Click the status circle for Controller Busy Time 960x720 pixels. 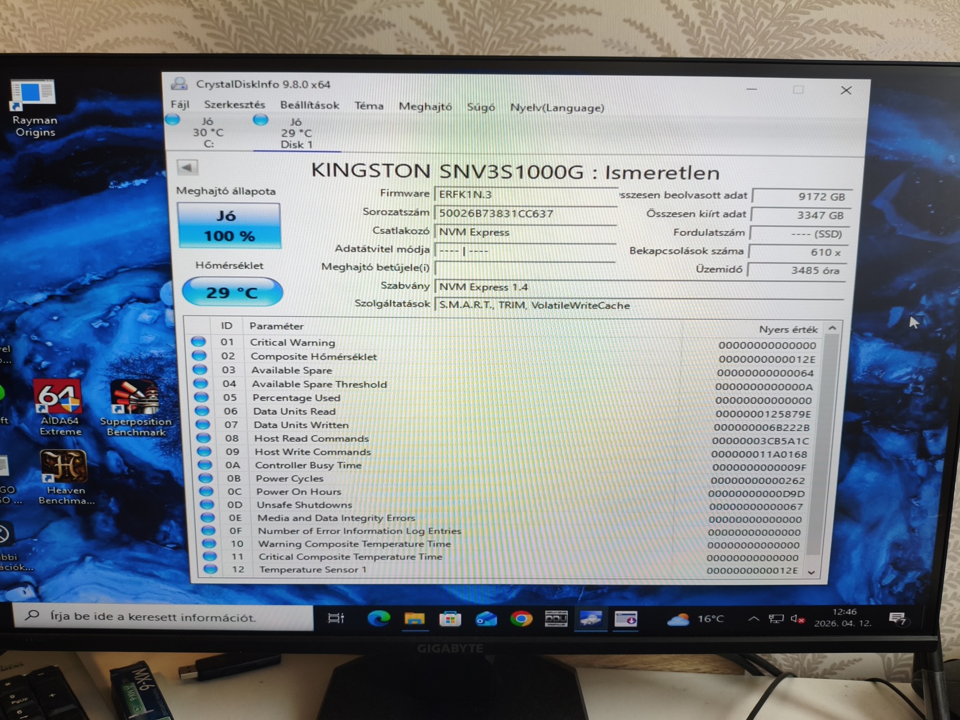click(204, 464)
